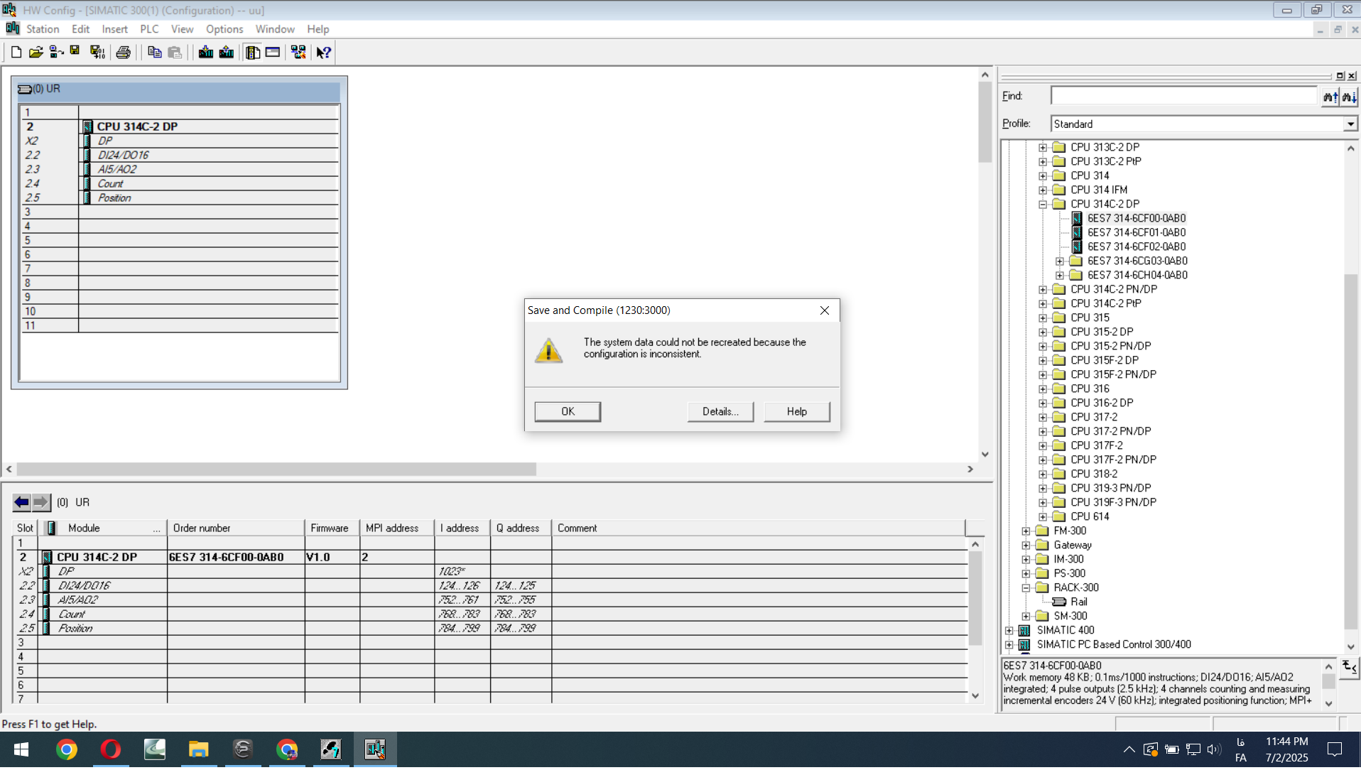Select the DI24/DO16 row in rack view

179,155
